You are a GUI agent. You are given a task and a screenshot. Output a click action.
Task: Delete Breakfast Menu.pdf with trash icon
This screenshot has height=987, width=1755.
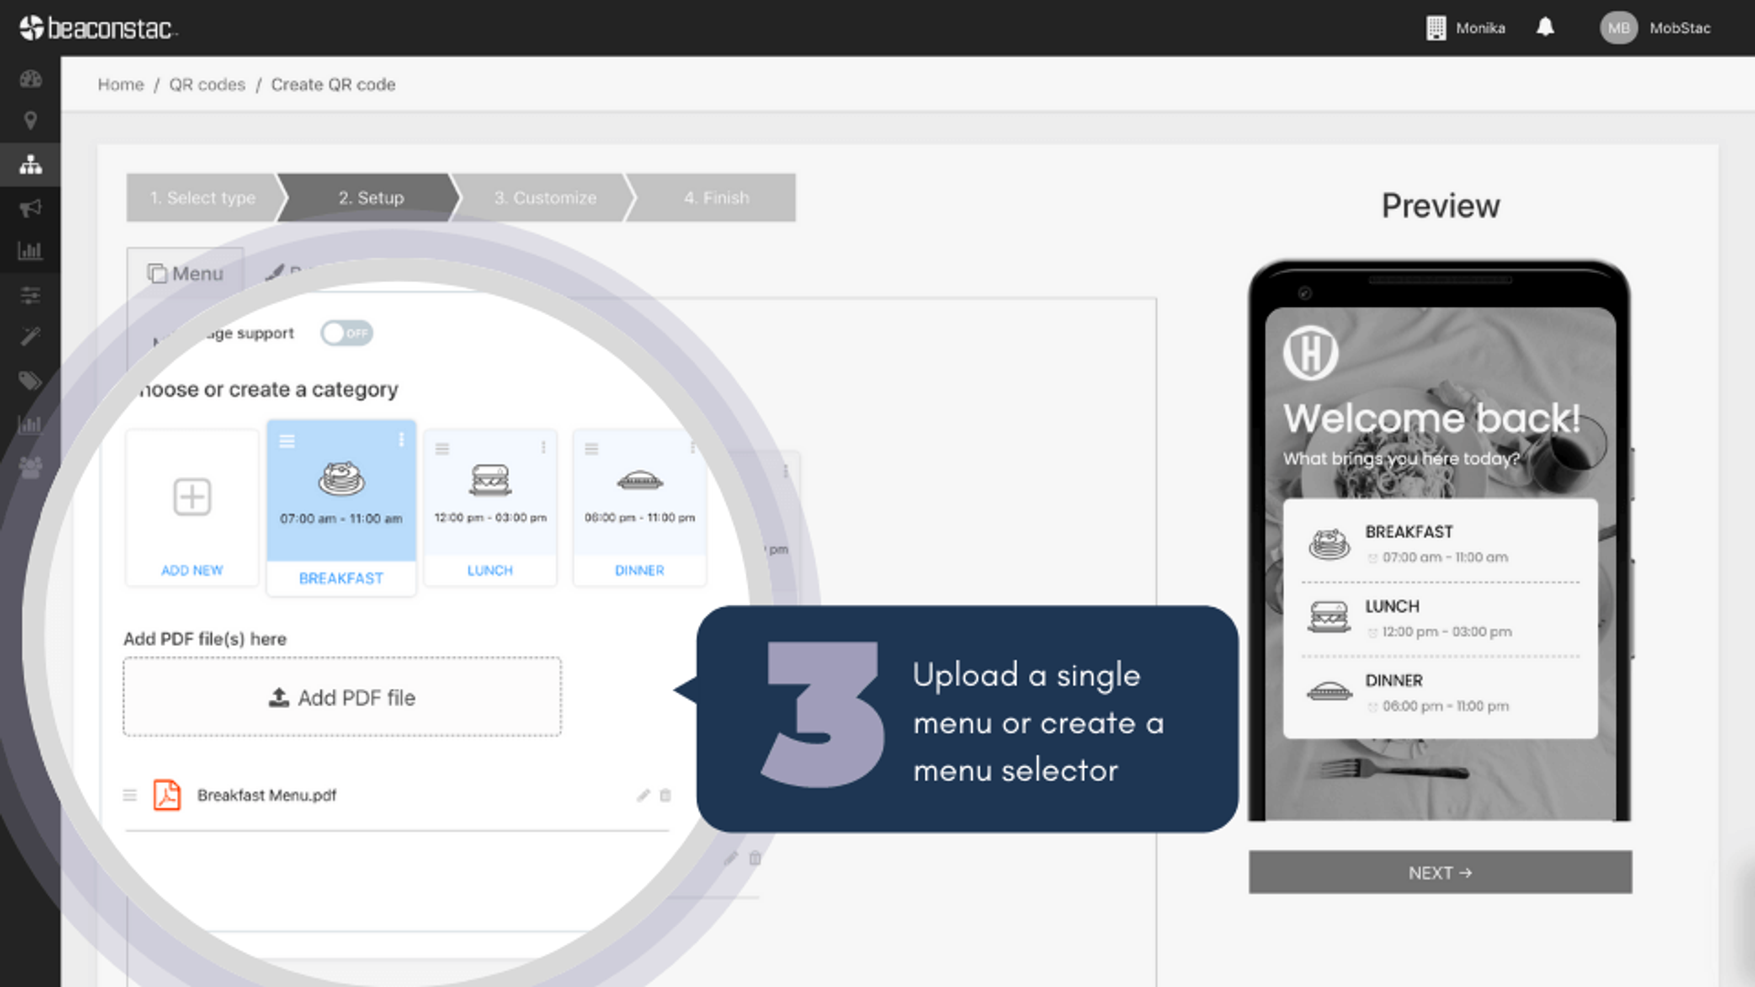(665, 795)
